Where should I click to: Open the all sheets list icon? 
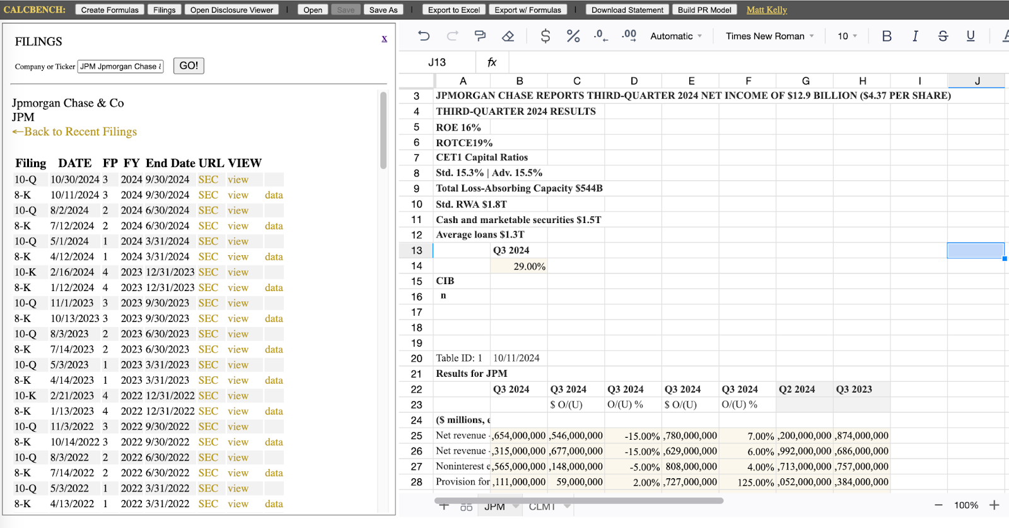click(x=466, y=507)
